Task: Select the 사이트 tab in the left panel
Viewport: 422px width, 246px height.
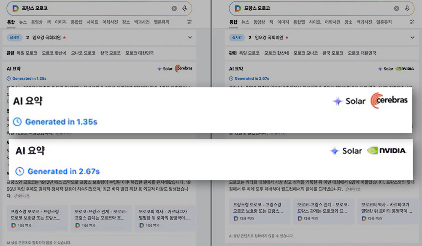Action: 92,22
